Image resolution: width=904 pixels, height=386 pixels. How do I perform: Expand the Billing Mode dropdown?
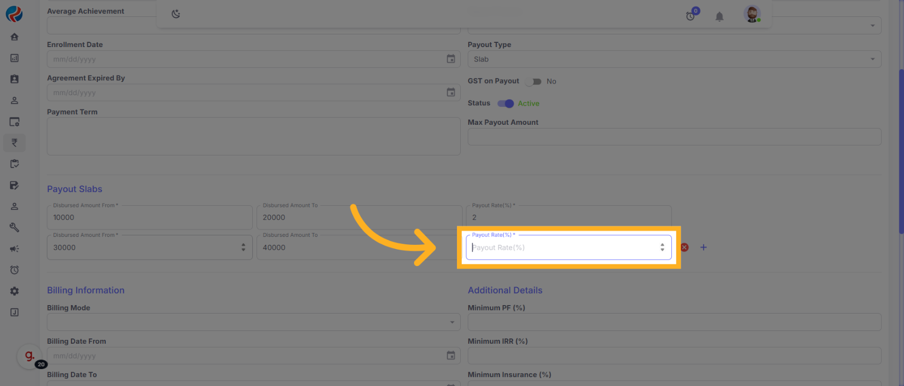tap(253, 322)
